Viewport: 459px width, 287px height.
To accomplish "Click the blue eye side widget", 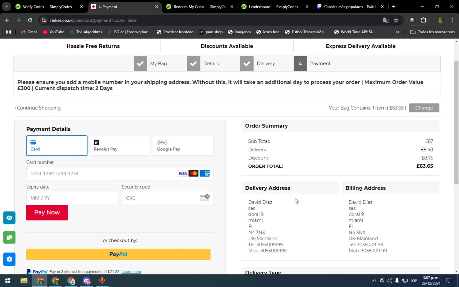I will pyautogui.click(x=9, y=218).
